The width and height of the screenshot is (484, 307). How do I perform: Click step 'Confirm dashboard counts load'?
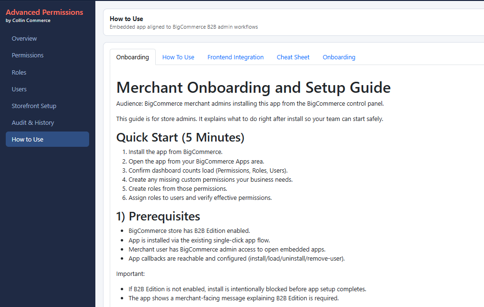[x=208, y=171]
